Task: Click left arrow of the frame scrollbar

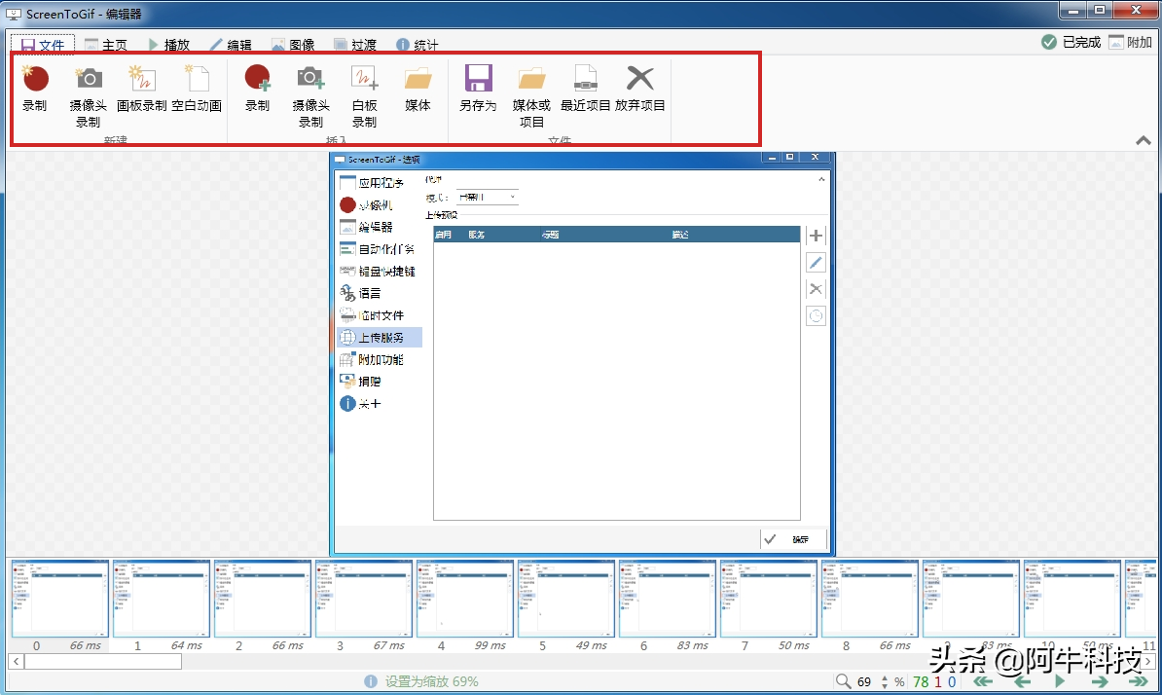Action: coord(16,661)
